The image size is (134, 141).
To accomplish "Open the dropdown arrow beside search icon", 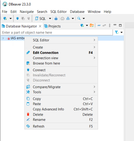I will [84, 19].
